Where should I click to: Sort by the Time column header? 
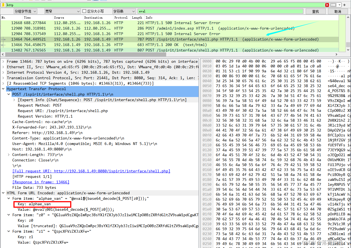coord(38,18)
